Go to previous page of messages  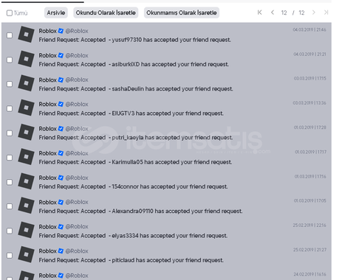click(273, 13)
